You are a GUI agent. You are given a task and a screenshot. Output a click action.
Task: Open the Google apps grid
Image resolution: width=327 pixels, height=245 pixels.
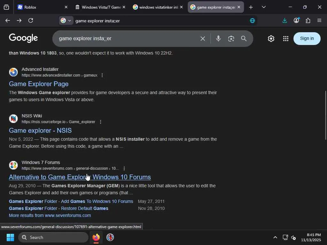(286, 39)
